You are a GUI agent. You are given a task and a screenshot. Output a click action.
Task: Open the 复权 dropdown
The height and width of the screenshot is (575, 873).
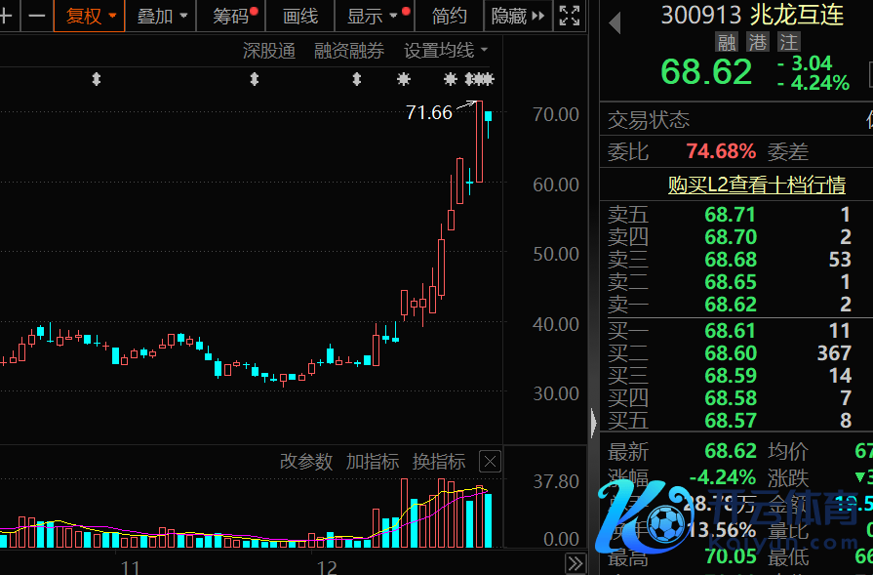coord(90,16)
